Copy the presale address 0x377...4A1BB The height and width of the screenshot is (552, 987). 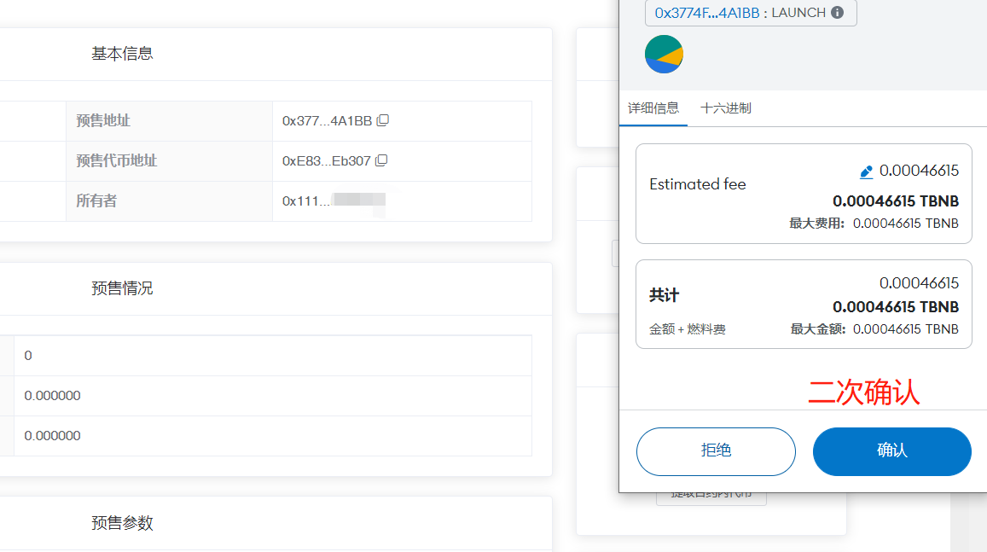[383, 120]
